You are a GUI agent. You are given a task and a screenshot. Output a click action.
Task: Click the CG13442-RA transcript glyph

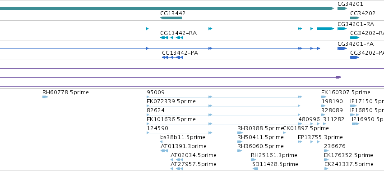pyautogui.click(x=171, y=38)
